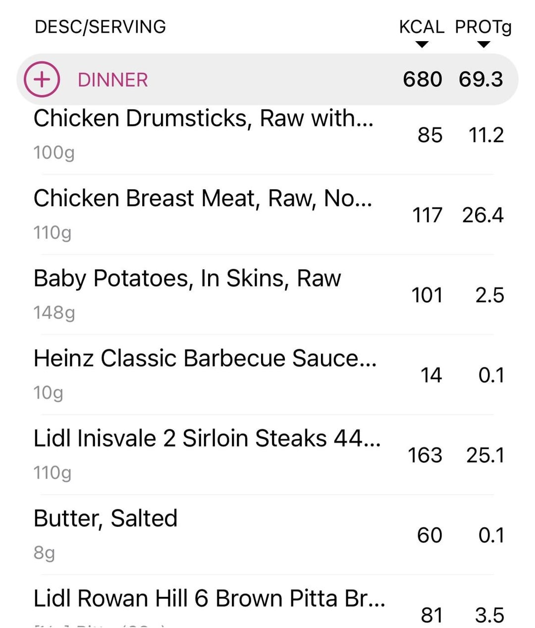Open Heinz Classic Barbecue Sauce entry
This screenshot has height=628, width=535.
267,375
